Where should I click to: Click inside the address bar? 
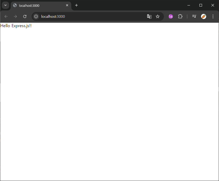pyautogui.click(x=78, y=16)
